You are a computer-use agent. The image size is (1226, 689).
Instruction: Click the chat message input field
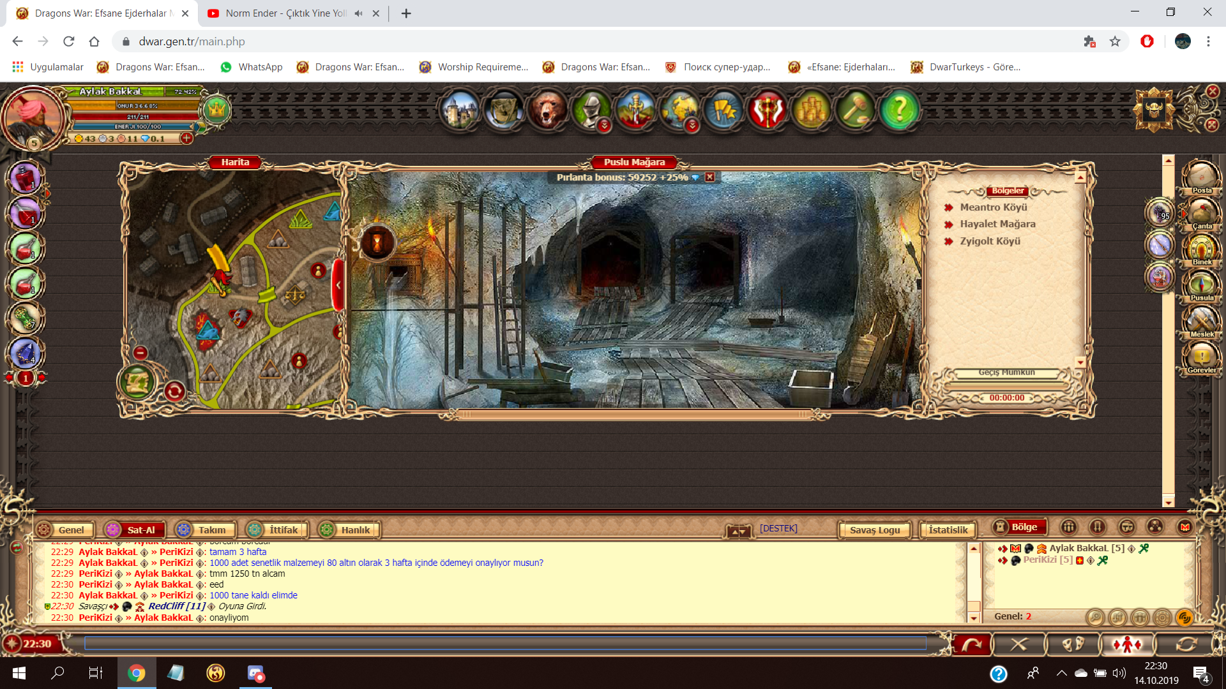(x=505, y=643)
